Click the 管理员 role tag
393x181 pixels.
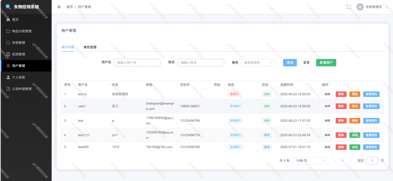point(234,94)
